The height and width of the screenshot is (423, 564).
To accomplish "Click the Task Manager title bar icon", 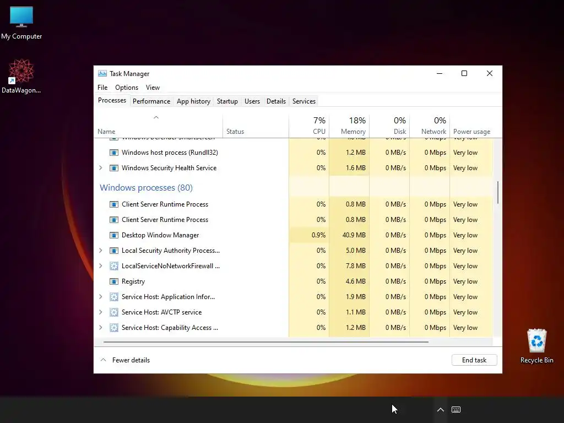I will pos(102,73).
